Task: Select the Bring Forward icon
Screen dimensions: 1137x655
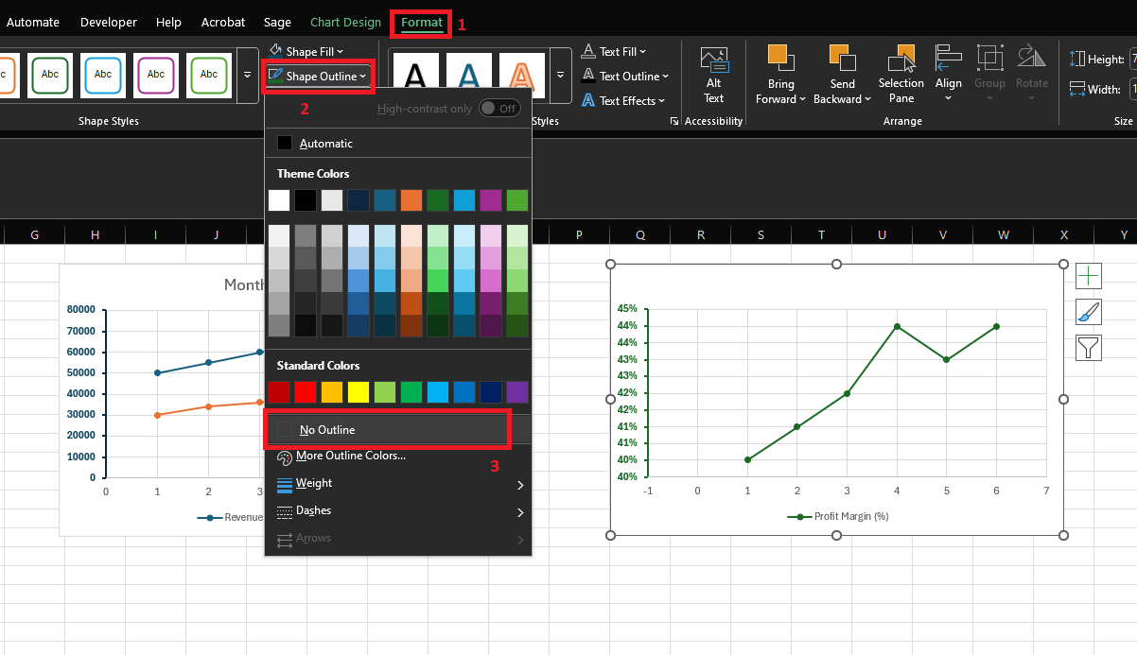Action: [780, 71]
